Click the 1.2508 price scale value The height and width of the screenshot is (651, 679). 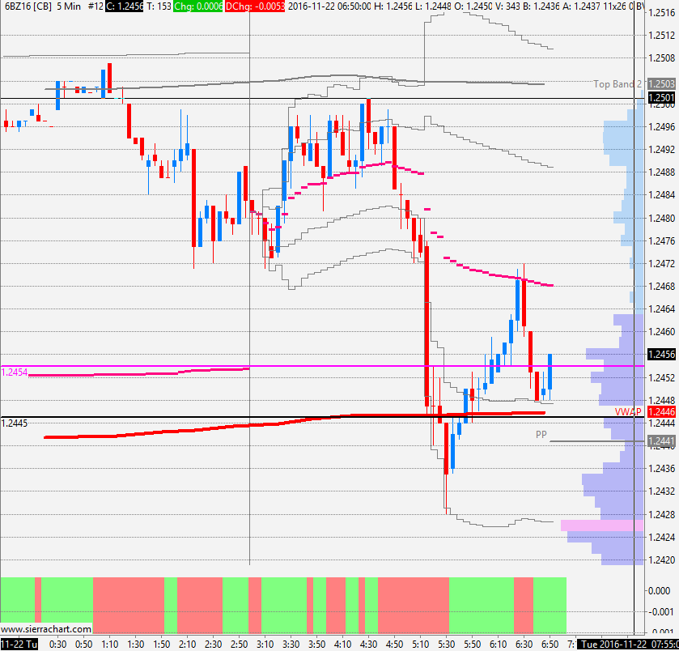click(x=662, y=58)
